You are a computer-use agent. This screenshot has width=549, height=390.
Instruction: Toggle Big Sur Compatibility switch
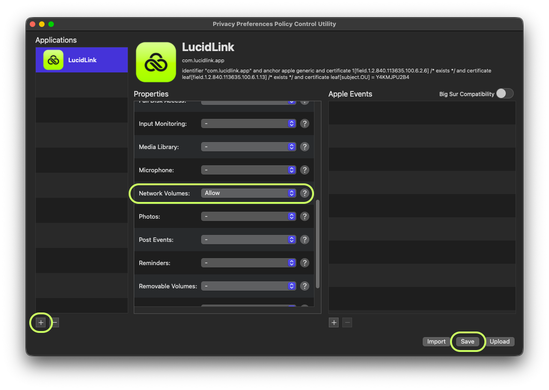(x=504, y=93)
